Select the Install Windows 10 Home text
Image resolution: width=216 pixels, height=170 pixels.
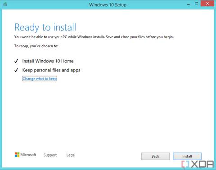pyautogui.click(x=48, y=61)
